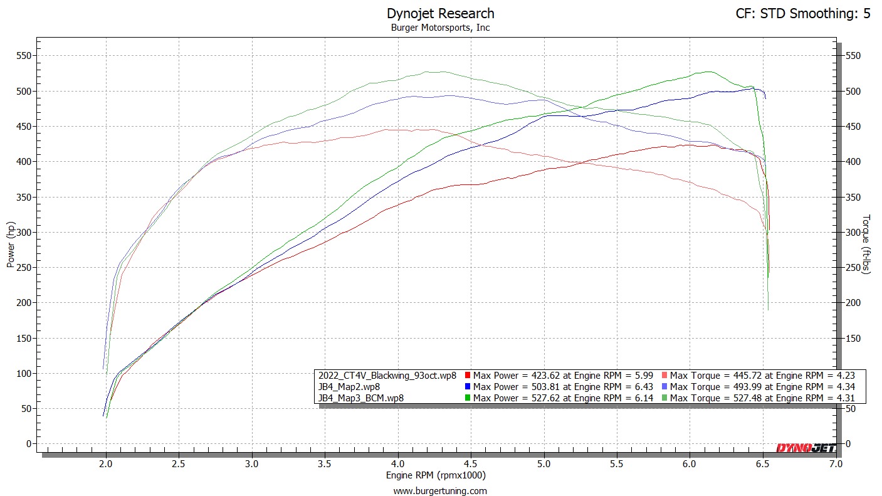Viewport: 882px width, 496px height.
Task: Select the light blue Max Torque swatch
Action: click(664, 386)
